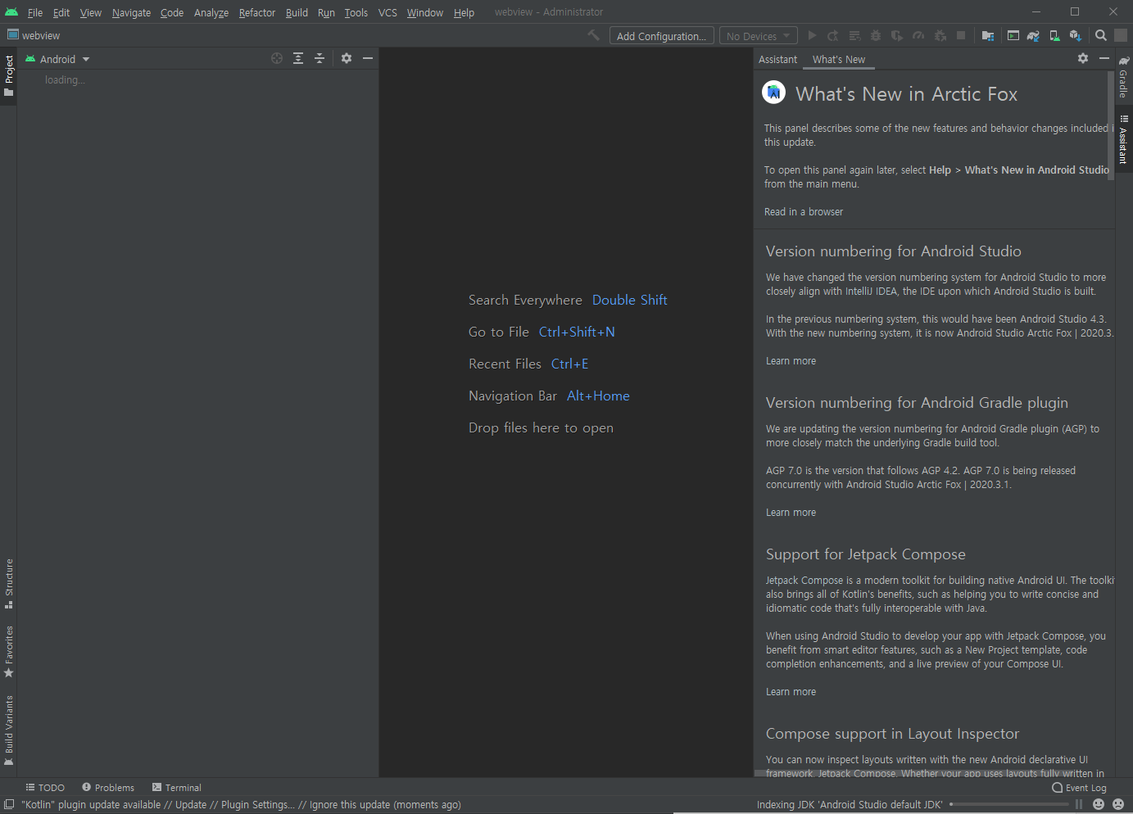1133x814 pixels.
Task: Hide the Assistant panel minus icon
Action: tap(1104, 58)
